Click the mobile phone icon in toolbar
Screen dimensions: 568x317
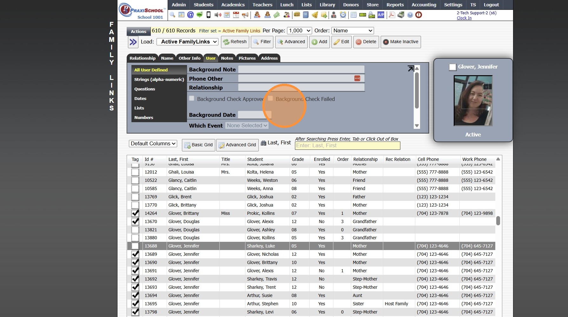209,15
